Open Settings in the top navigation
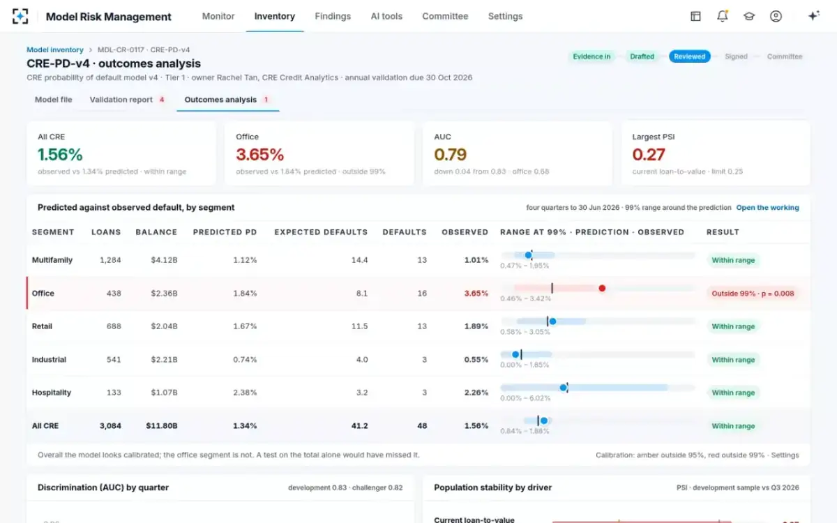The height and width of the screenshot is (523, 837). [x=505, y=16]
